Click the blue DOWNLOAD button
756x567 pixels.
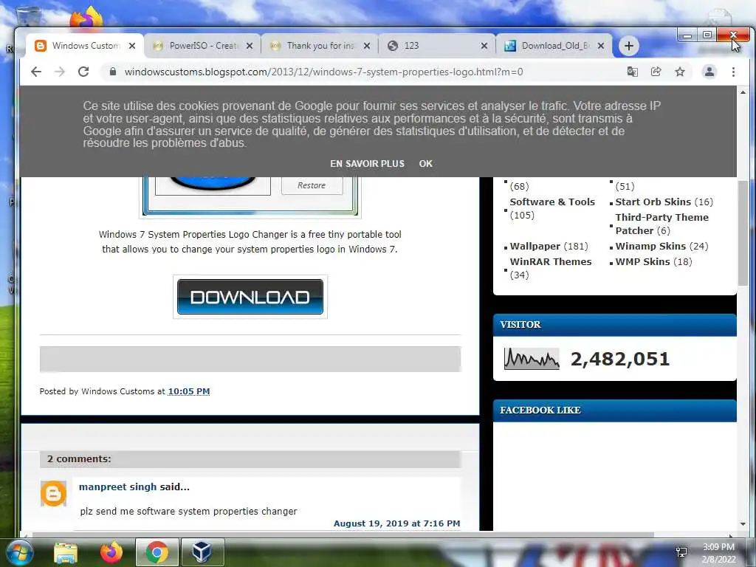250,297
